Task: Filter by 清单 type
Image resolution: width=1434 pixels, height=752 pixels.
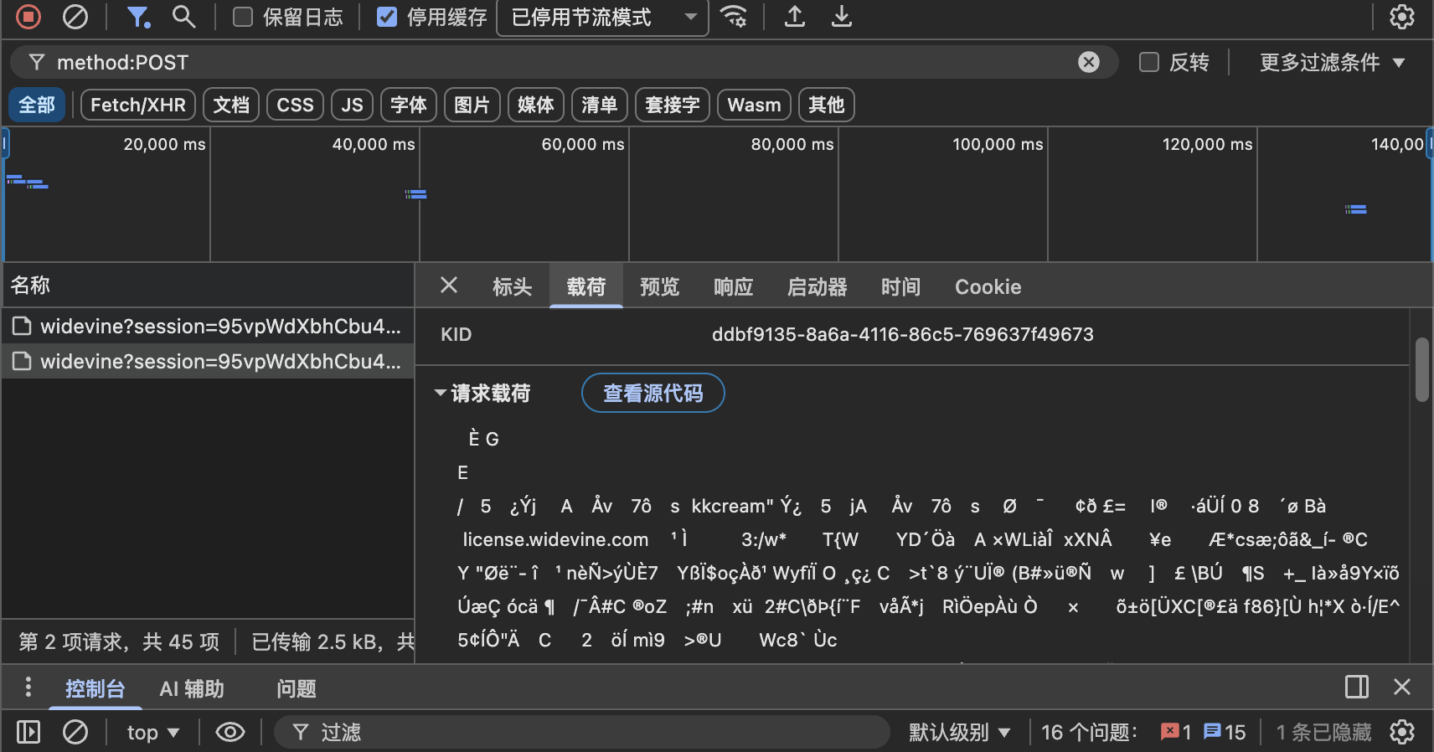Action: [x=600, y=105]
